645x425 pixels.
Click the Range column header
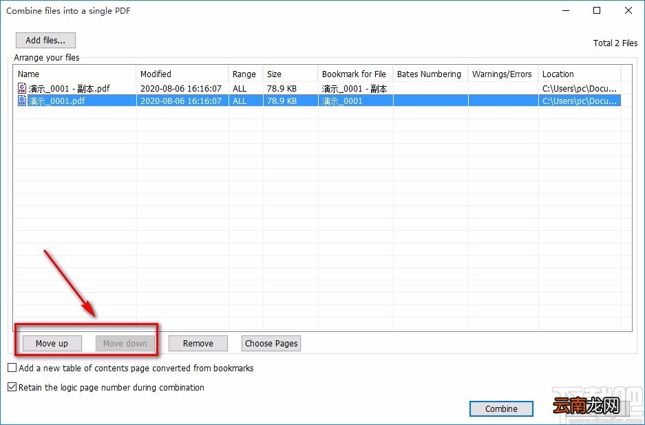click(x=246, y=74)
